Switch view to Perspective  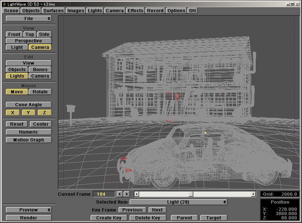(28, 41)
